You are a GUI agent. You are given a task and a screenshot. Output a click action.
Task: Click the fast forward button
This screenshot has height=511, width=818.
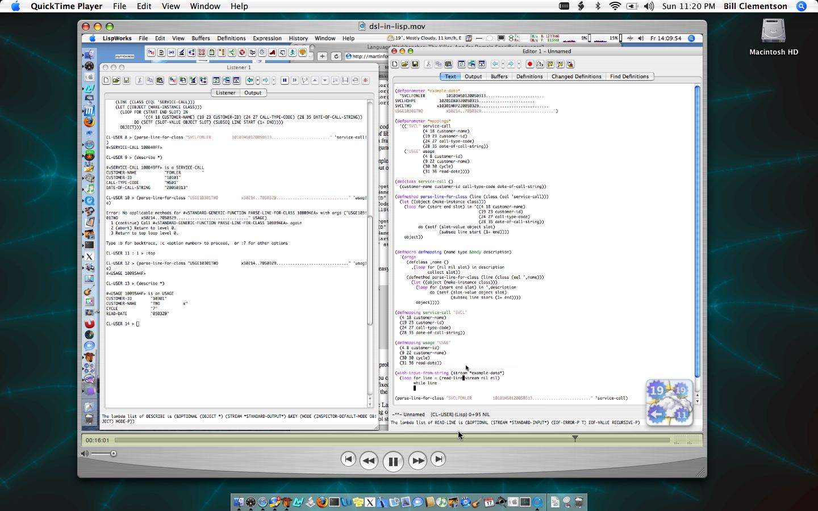pos(418,460)
